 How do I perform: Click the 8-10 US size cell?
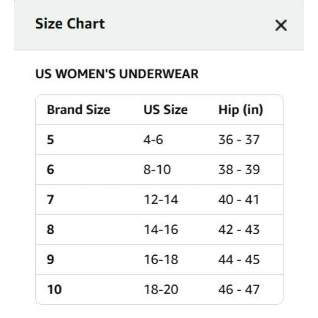pos(157,169)
